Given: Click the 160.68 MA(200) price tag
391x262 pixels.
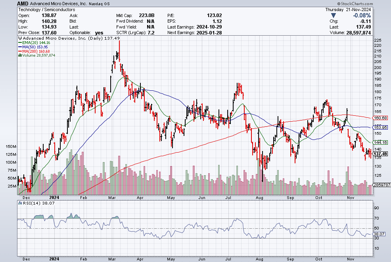Looking at the screenshot, I should point(380,118).
